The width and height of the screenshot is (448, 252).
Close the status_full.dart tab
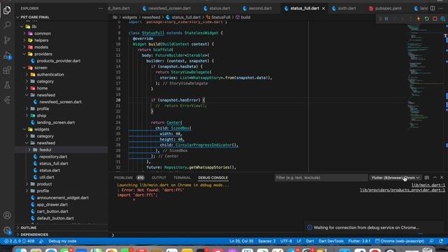[x=323, y=8]
